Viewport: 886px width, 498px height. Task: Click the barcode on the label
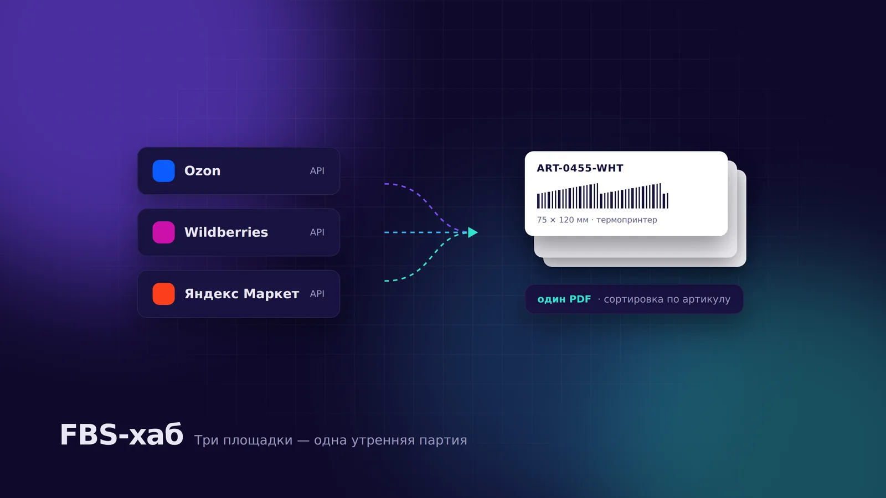pyautogui.click(x=602, y=196)
